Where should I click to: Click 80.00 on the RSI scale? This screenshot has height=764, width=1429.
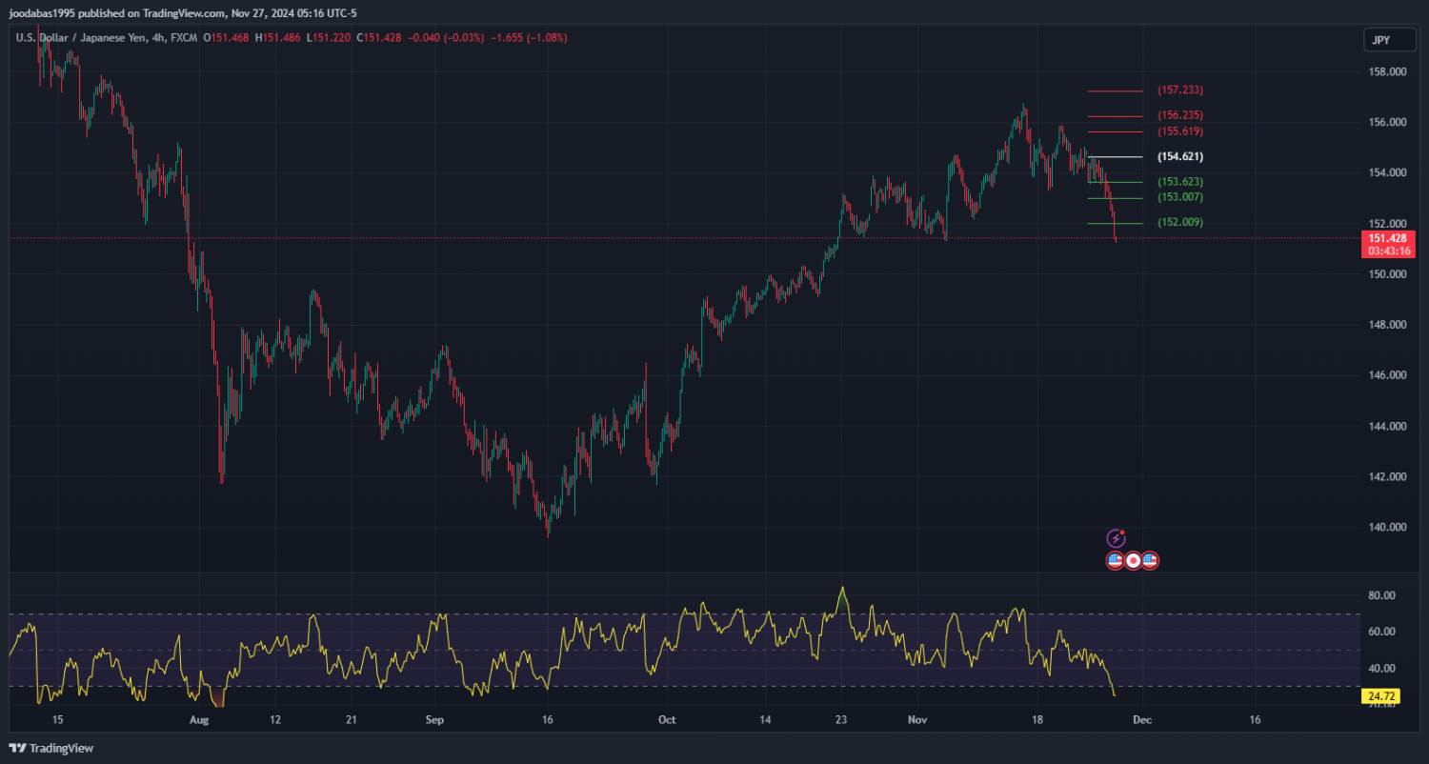(x=1382, y=595)
